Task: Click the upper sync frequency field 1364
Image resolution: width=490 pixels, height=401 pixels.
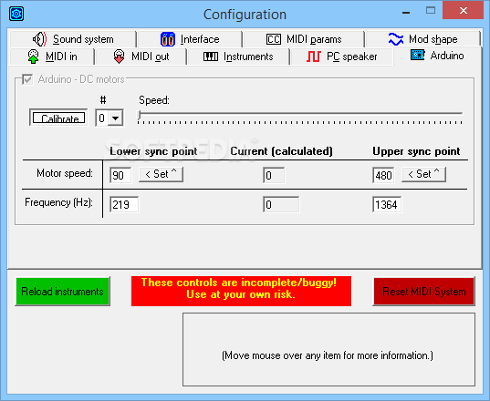Action: tap(387, 204)
